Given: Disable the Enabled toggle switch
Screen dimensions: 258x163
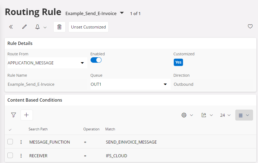Looking at the screenshot, I should [x=96, y=59].
